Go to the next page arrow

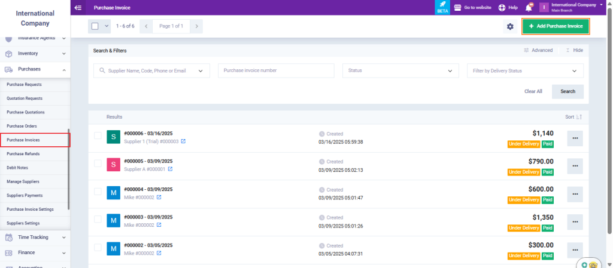click(x=196, y=26)
